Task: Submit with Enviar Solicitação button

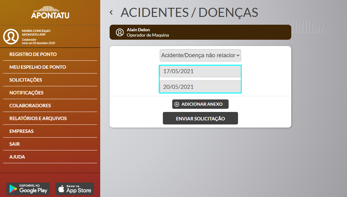Action: [x=200, y=119]
